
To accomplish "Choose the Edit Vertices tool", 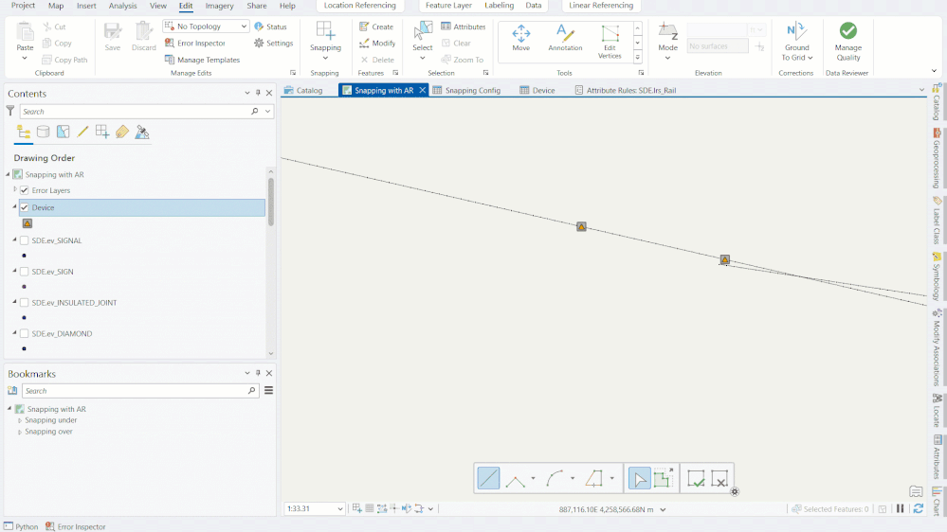I will (610, 41).
